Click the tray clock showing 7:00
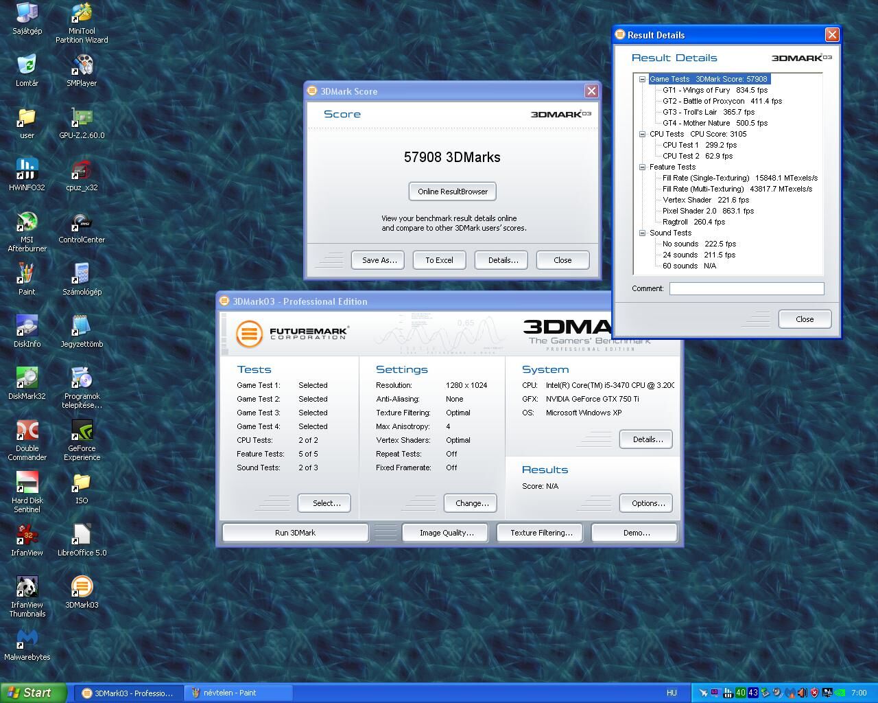 (x=859, y=693)
